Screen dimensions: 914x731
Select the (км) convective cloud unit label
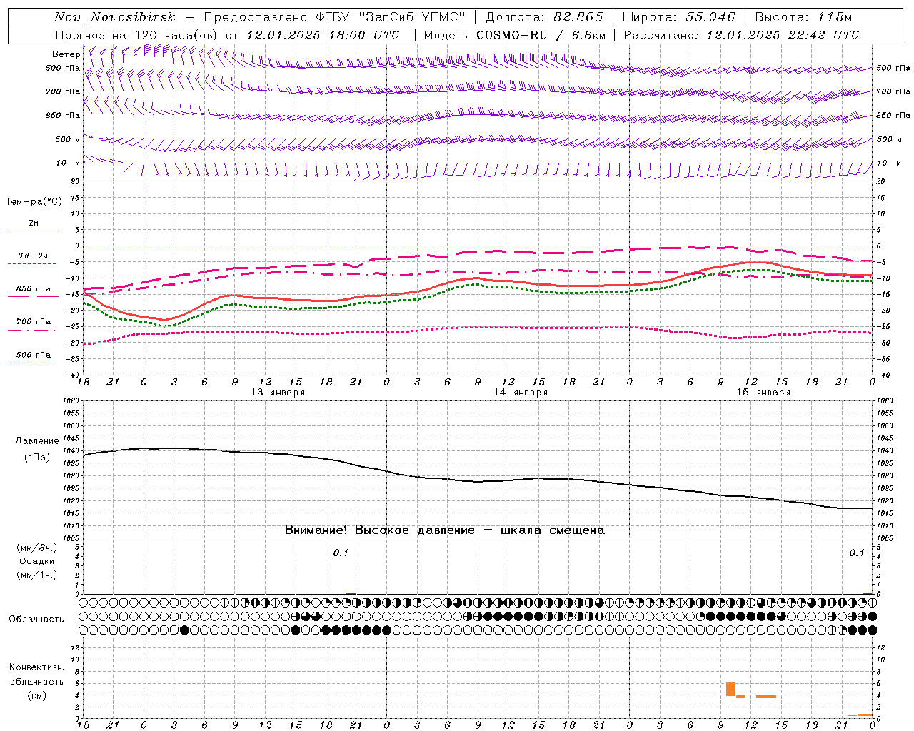point(36,695)
